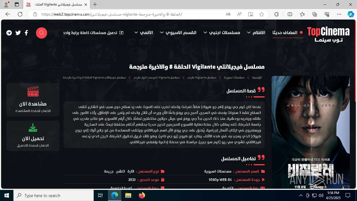
Task: Add this page to favorites star
Action: 262,14
